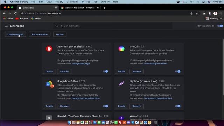Open a new tab with the plus icon
This screenshot has height=126, width=224.
click(105, 8)
